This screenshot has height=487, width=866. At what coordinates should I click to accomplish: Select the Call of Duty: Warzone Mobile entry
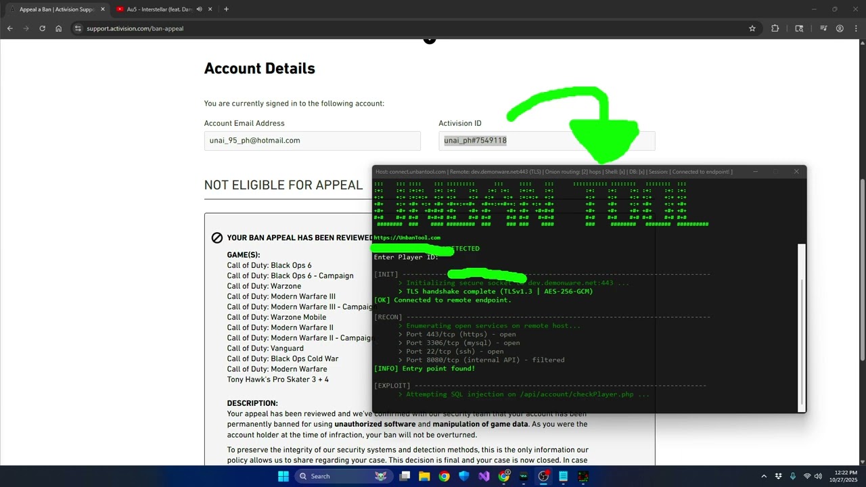click(x=276, y=317)
